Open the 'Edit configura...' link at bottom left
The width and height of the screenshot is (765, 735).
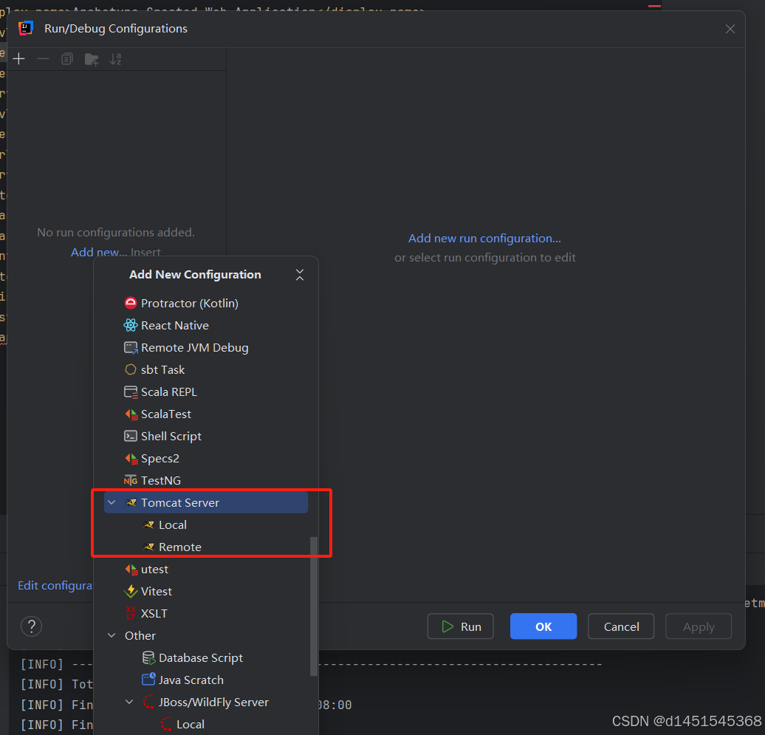click(x=55, y=585)
